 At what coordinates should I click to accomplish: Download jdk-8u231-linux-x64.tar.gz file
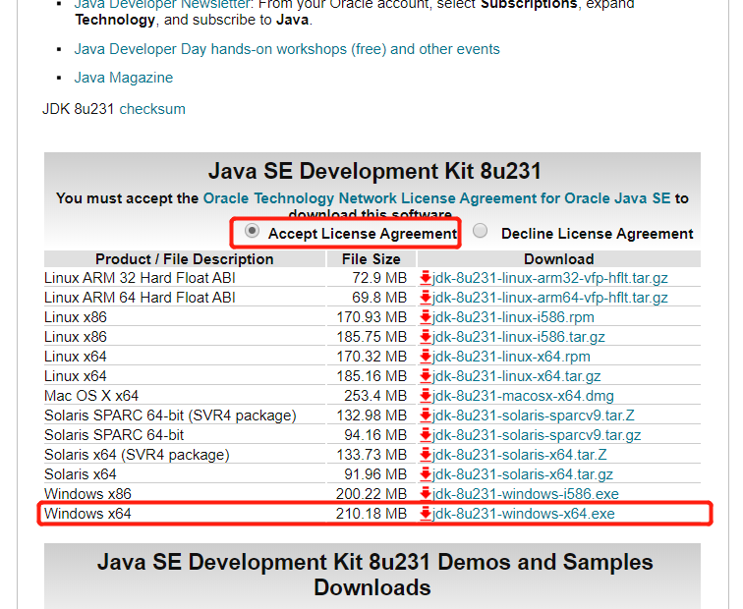(517, 376)
